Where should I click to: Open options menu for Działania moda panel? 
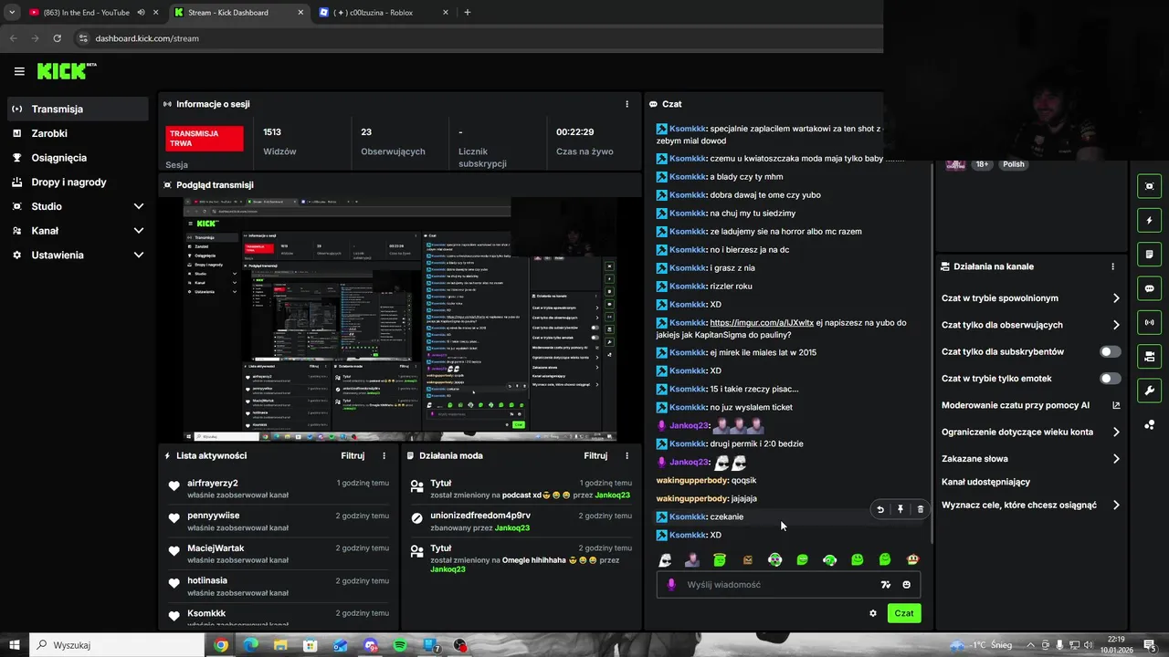click(x=627, y=455)
